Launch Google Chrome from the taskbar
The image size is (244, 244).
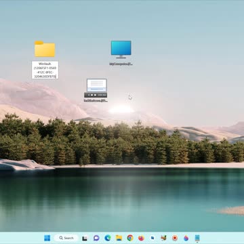pos(130,238)
